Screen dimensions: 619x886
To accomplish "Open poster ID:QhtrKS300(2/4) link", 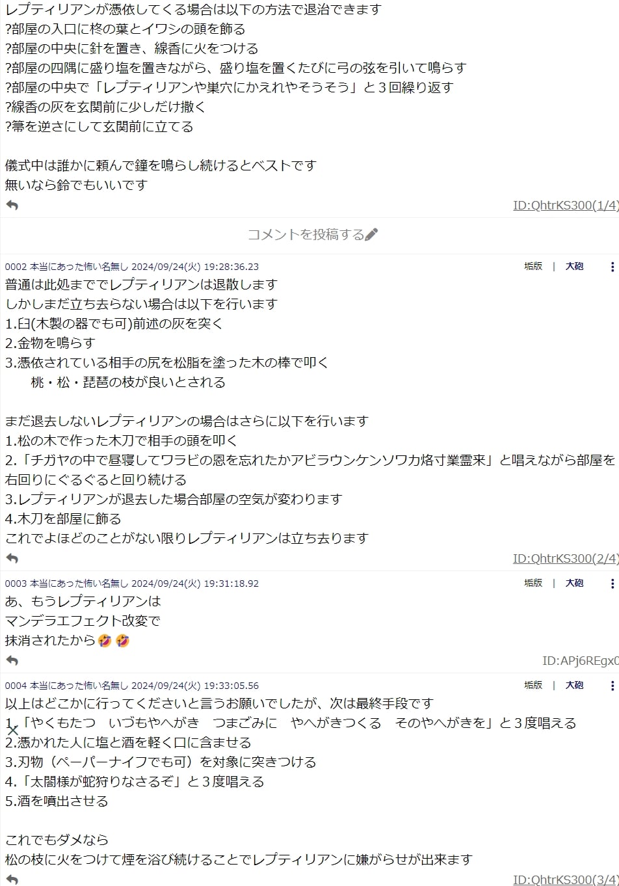I will tap(566, 558).
